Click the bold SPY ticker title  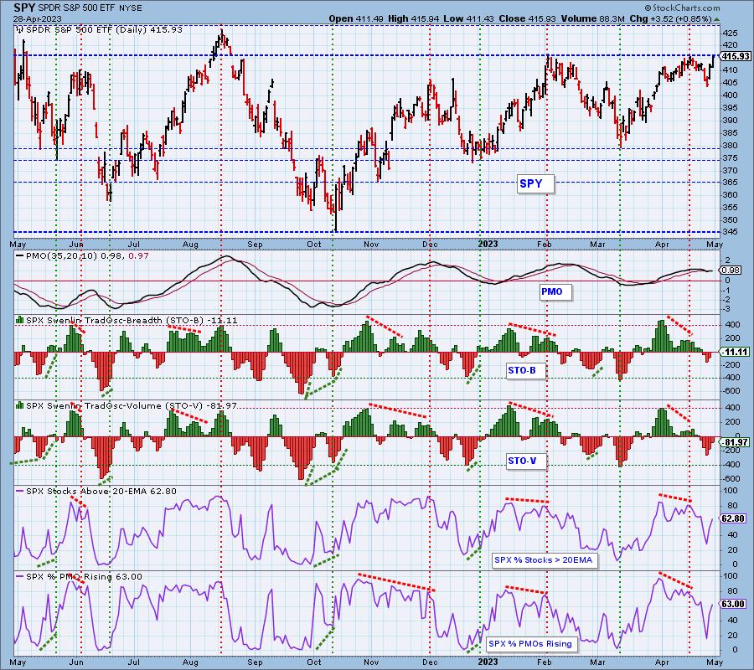pyautogui.click(x=23, y=8)
